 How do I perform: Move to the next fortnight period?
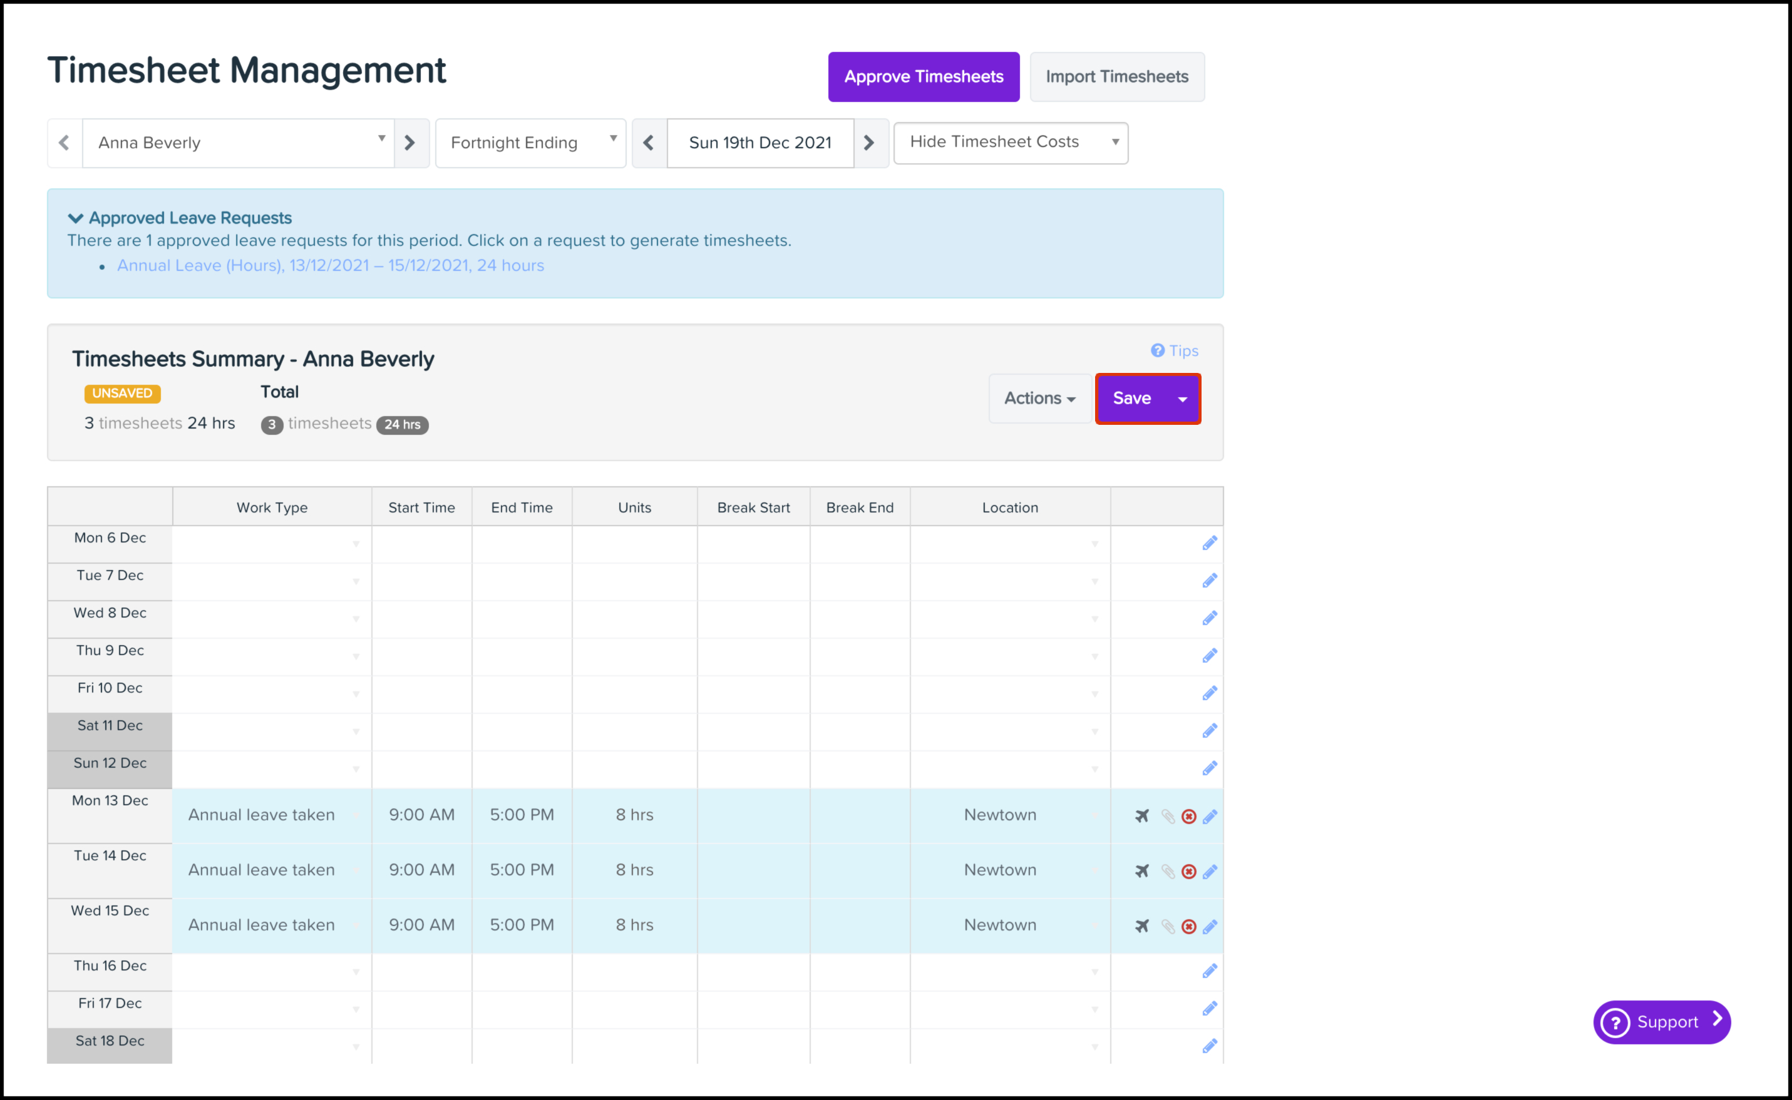click(869, 143)
